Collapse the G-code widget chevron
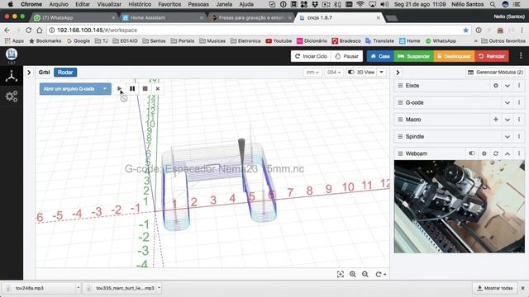 pyautogui.click(x=508, y=102)
